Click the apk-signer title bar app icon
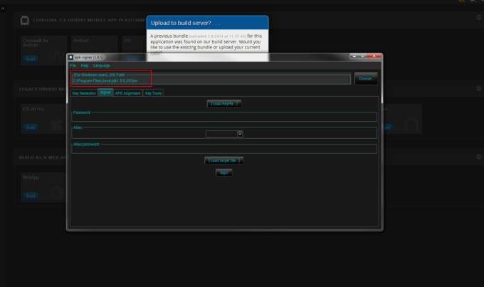 click(x=70, y=57)
